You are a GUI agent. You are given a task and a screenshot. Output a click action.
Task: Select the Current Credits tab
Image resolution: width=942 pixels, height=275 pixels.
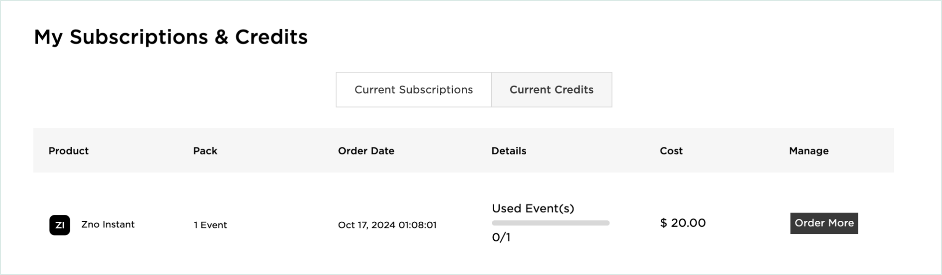point(552,89)
